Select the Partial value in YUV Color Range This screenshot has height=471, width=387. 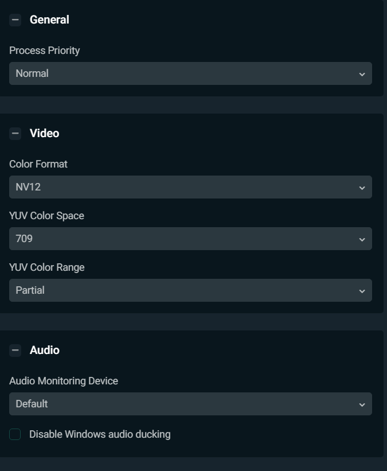click(x=189, y=290)
